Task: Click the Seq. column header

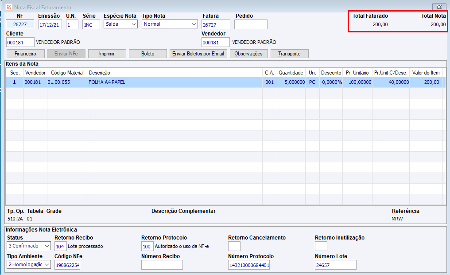Action: (15, 73)
